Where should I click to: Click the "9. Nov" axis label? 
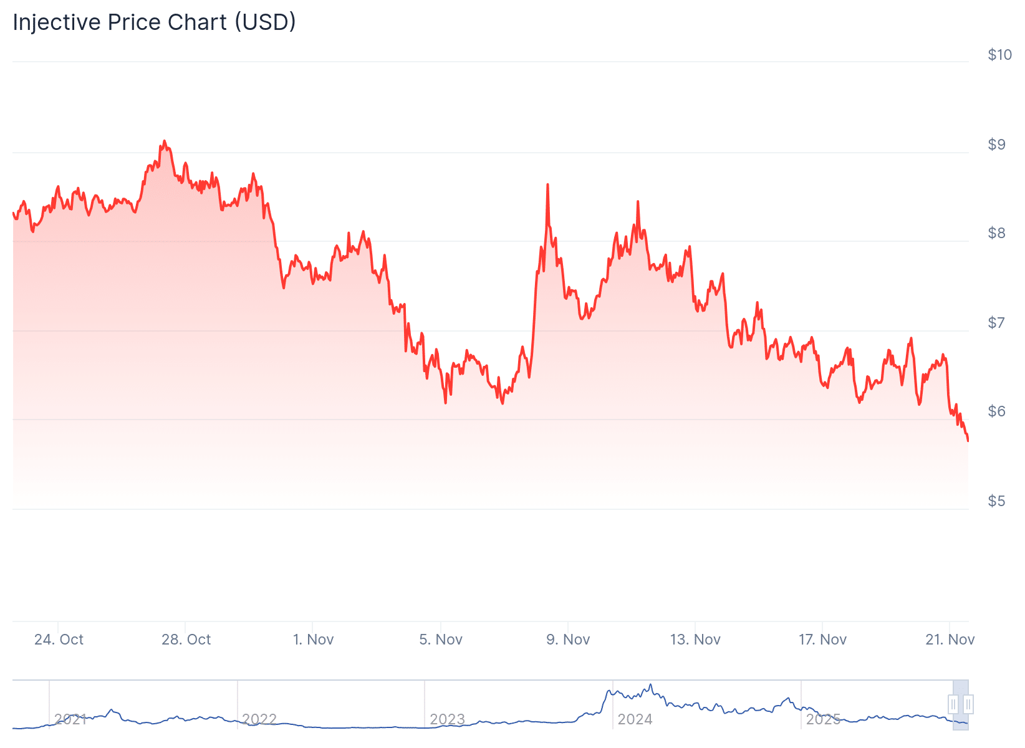click(569, 639)
